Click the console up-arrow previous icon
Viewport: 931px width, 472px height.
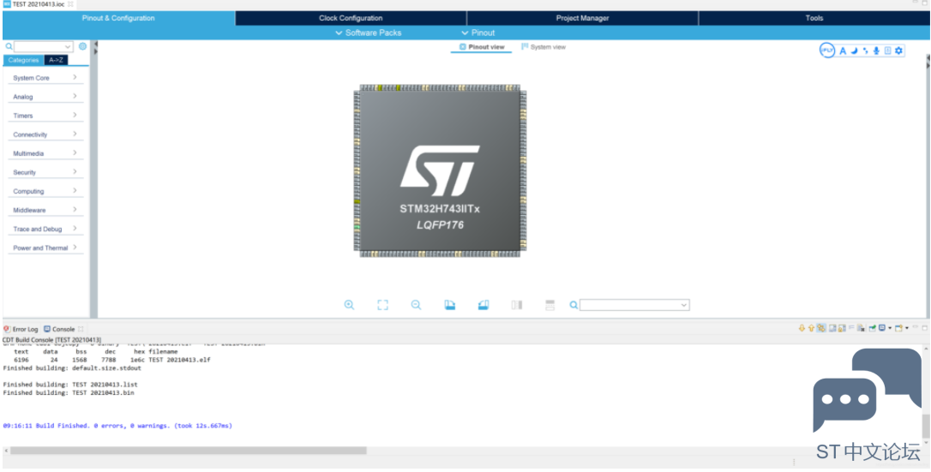click(x=811, y=328)
